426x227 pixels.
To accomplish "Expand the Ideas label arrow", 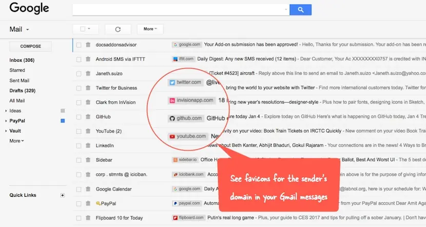I will (x=6, y=111).
